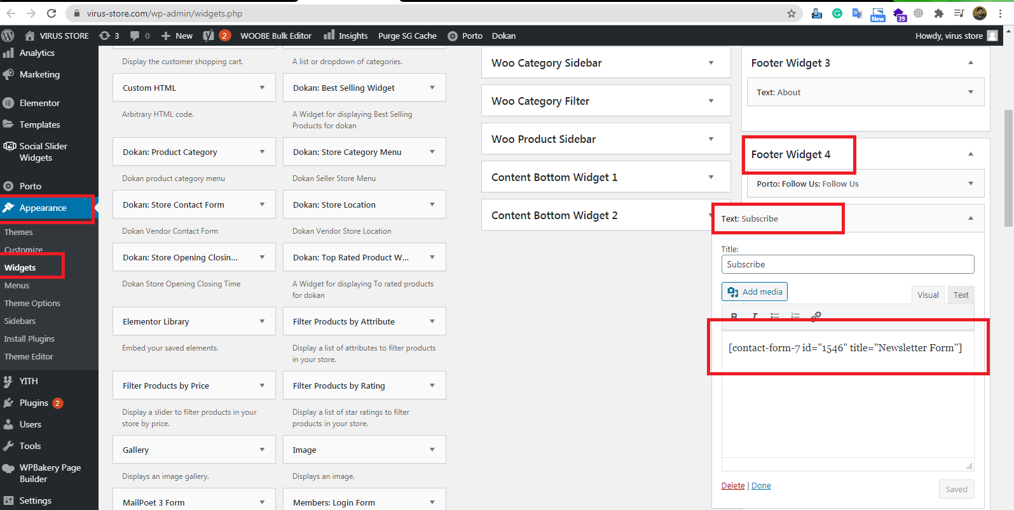Click Howdy, virus store profile avatar

992,36
